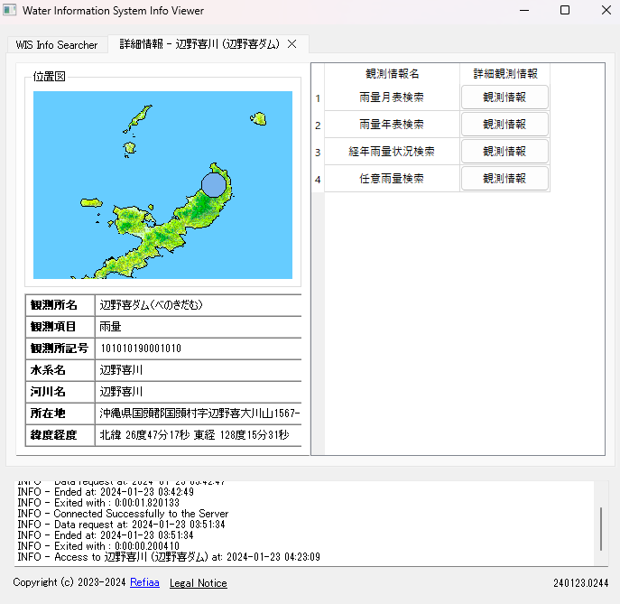Image resolution: width=620 pixels, height=604 pixels.
Task: Open 観測情報 for 任意雨量検索
Action: (504, 179)
